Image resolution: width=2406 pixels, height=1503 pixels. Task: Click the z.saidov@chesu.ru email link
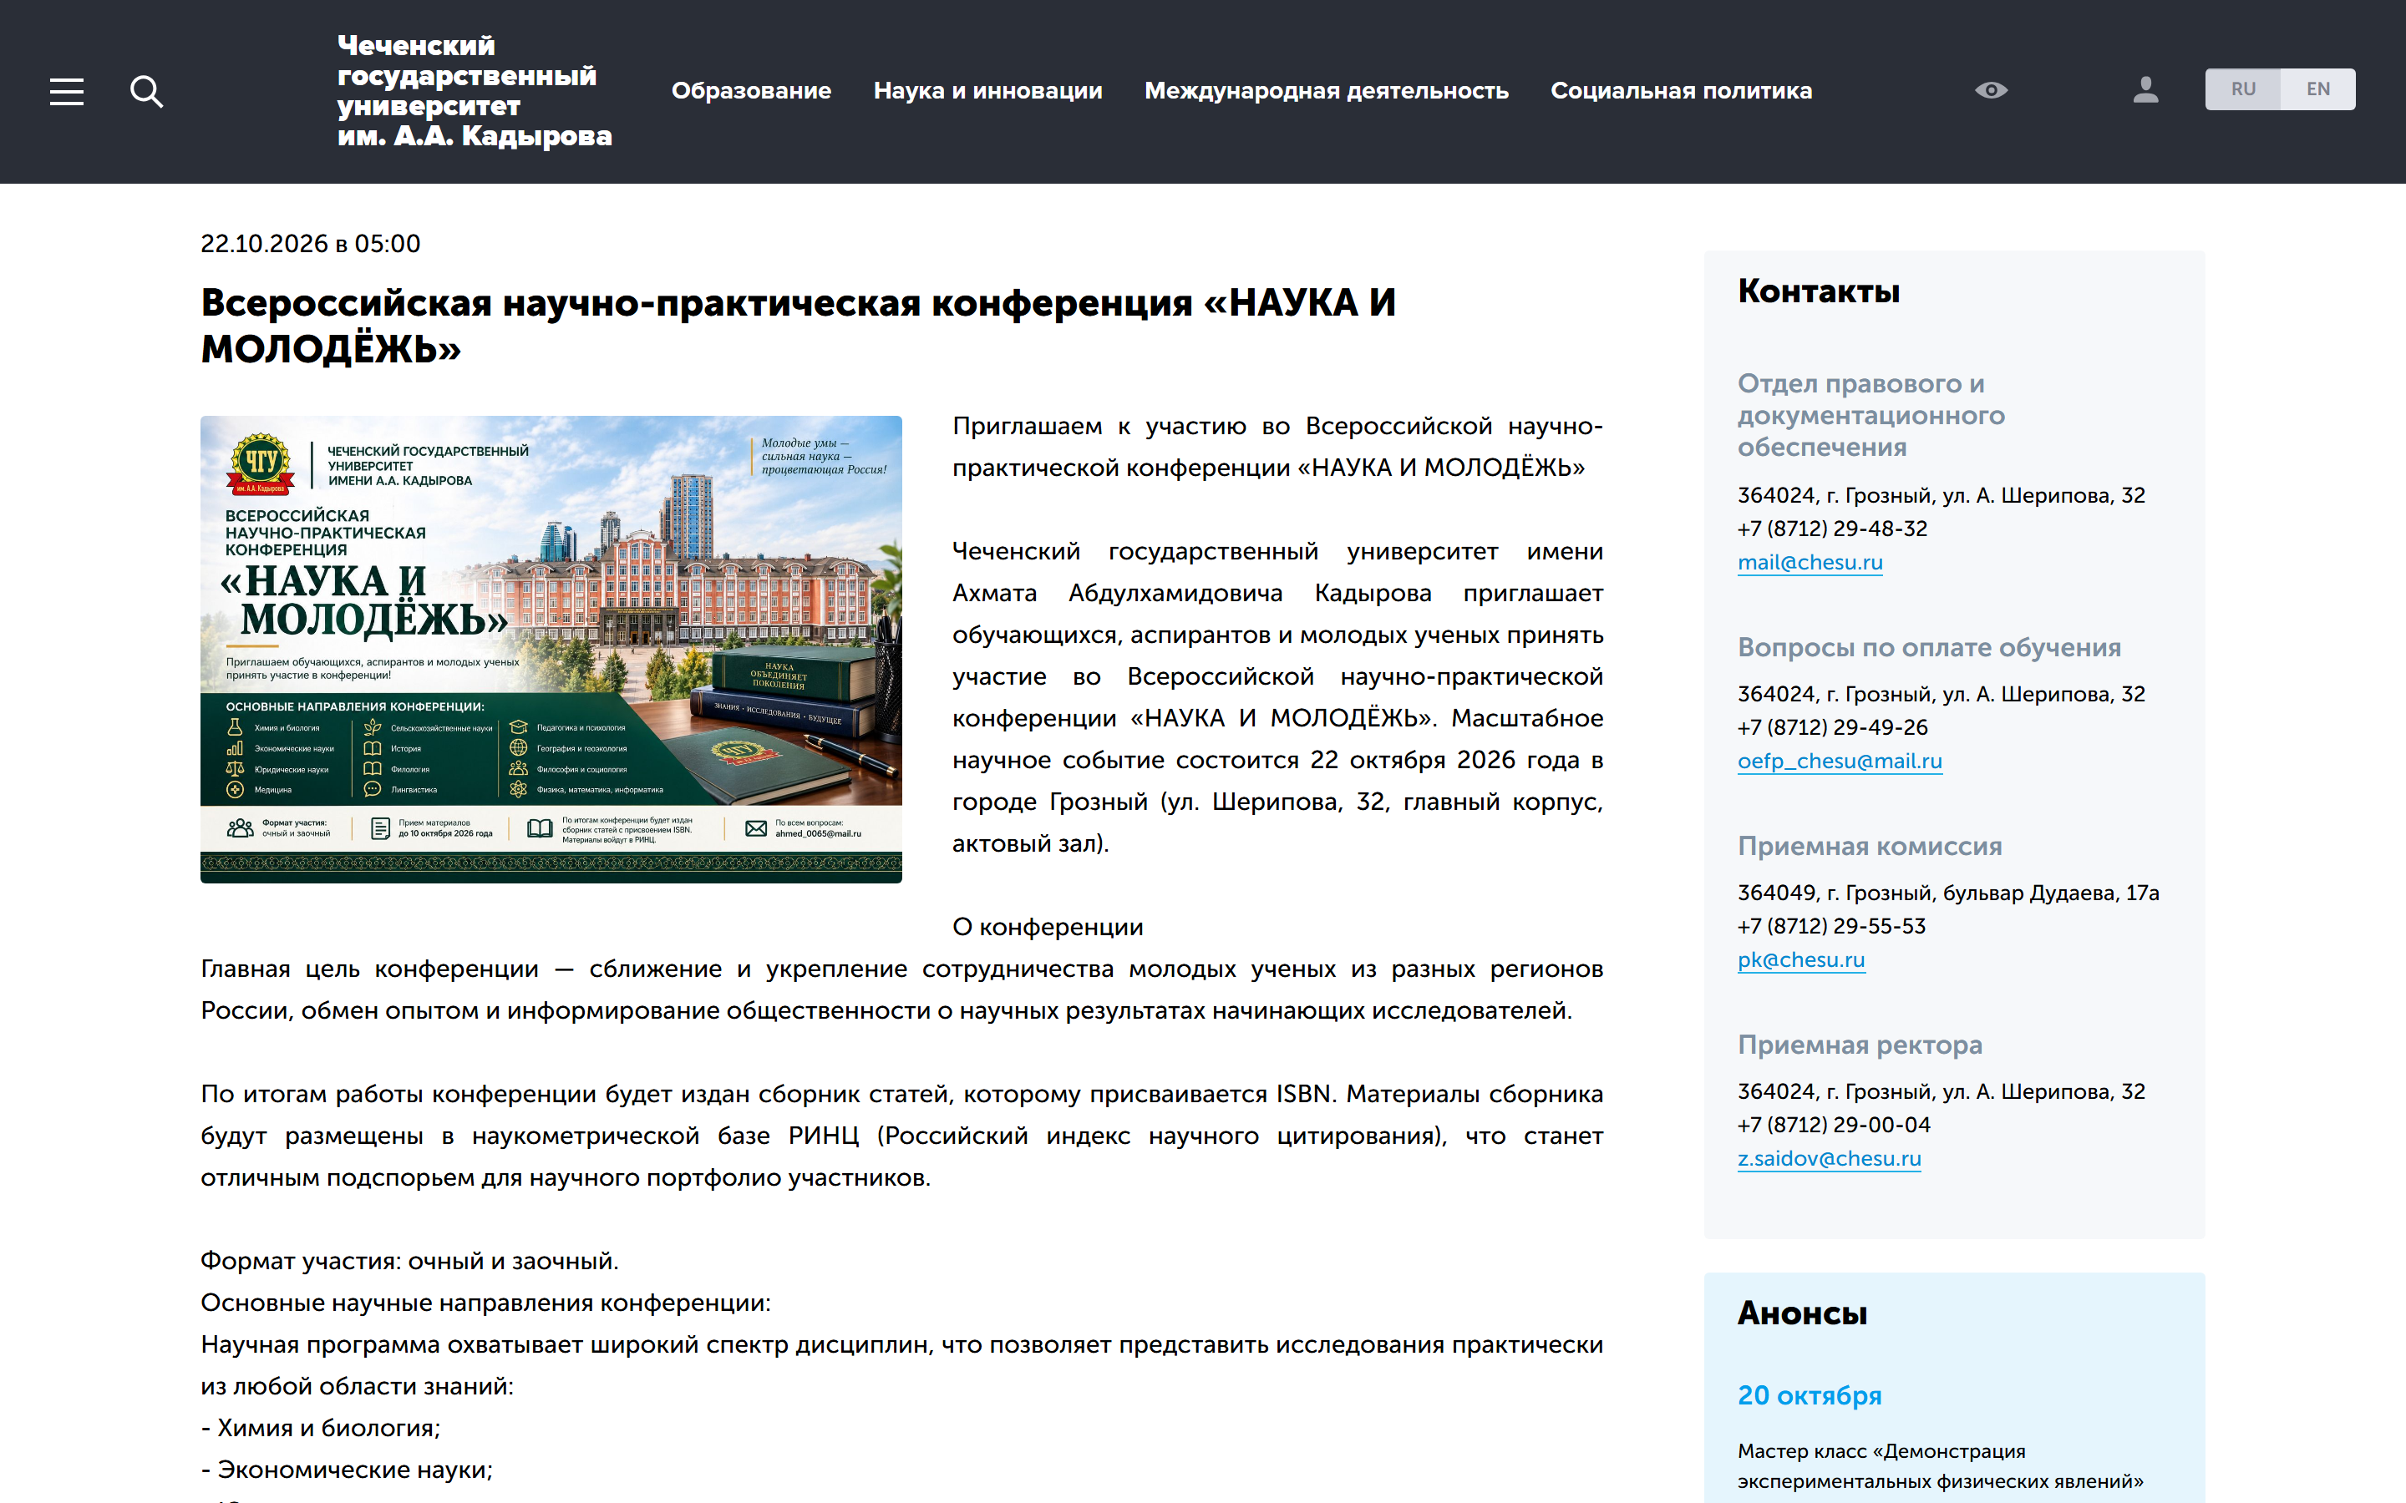click(1829, 1159)
